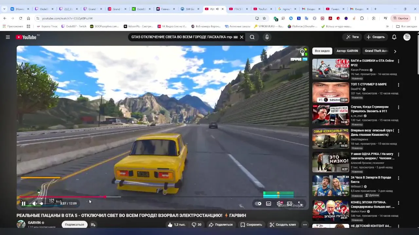This screenshot has width=419, height=235.
Task: Open the Создать menu
Action: click(x=375, y=37)
